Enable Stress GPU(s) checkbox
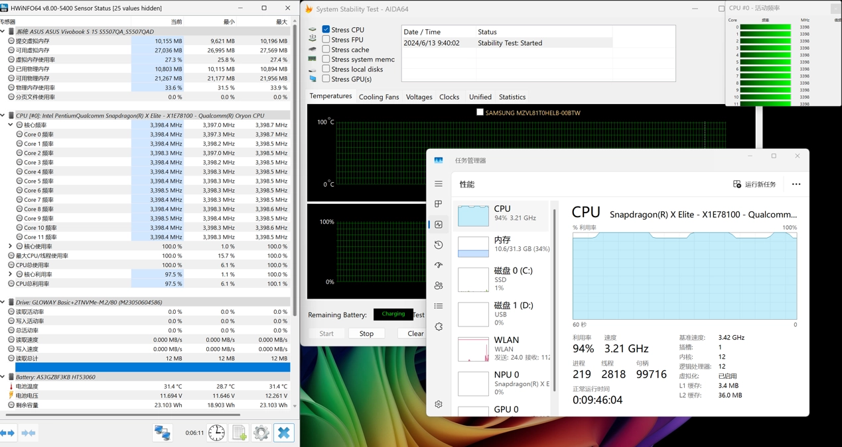This screenshot has width=842, height=447. click(x=326, y=79)
